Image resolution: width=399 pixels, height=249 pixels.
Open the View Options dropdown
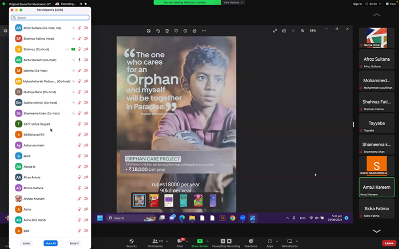pyautogui.click(x=233, y=2)
